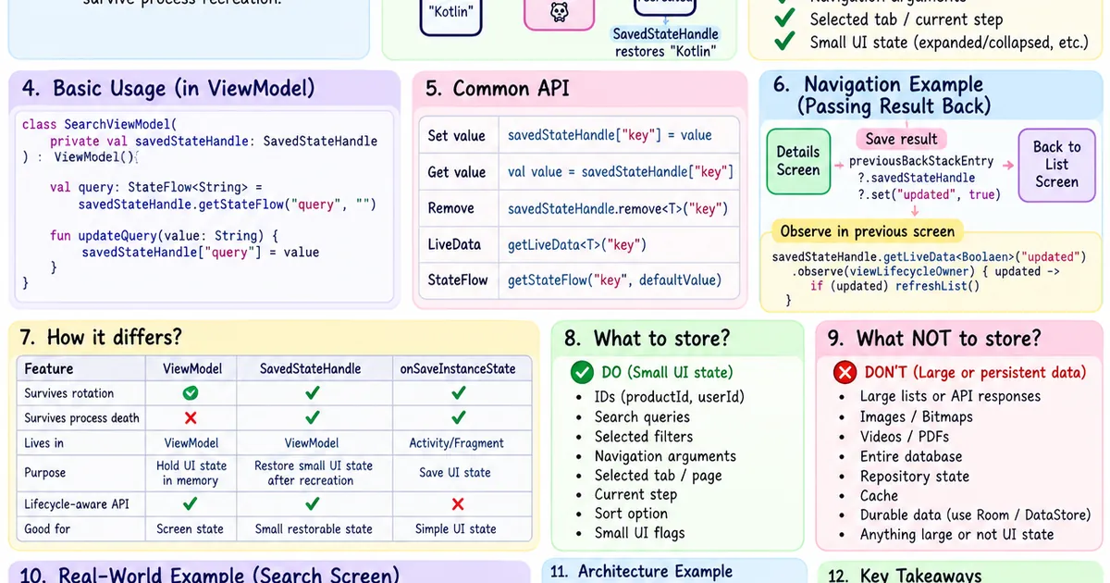Click the 'IDs (productId, userId)' list item

coord(669,397)
